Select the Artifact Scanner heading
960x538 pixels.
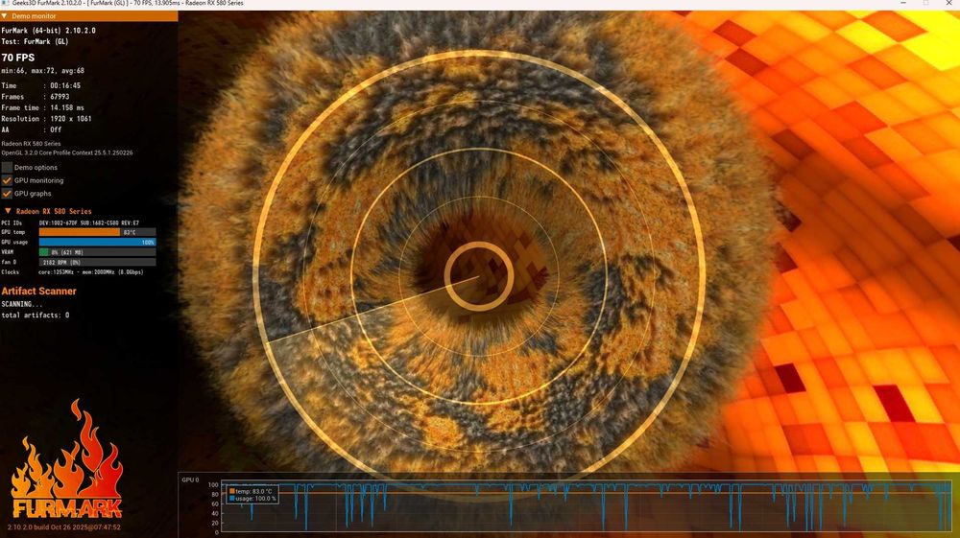pyautogui.click(x=38, y=291)
